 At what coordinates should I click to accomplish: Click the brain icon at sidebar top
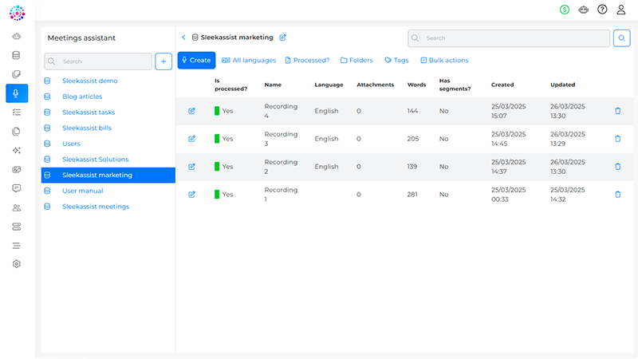pyautogui.click(x=16, y=37)
